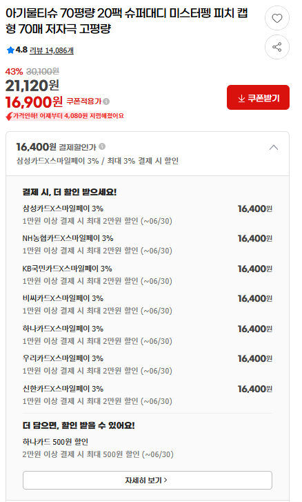Select 신한카드X스마일페이 3% option
This screenshot has height=502, width=302.
148,395
